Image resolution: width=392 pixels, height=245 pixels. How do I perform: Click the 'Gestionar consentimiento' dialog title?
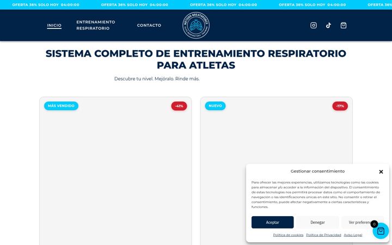[317, 171]
